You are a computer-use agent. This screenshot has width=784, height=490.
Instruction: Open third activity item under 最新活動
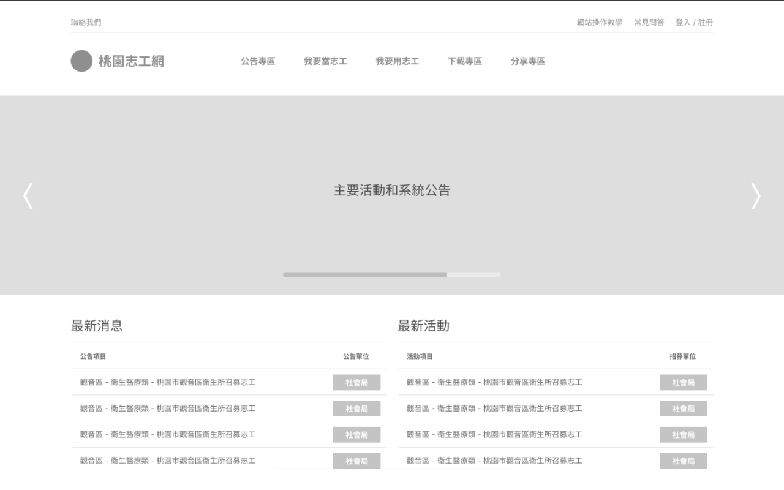point(494,434)
